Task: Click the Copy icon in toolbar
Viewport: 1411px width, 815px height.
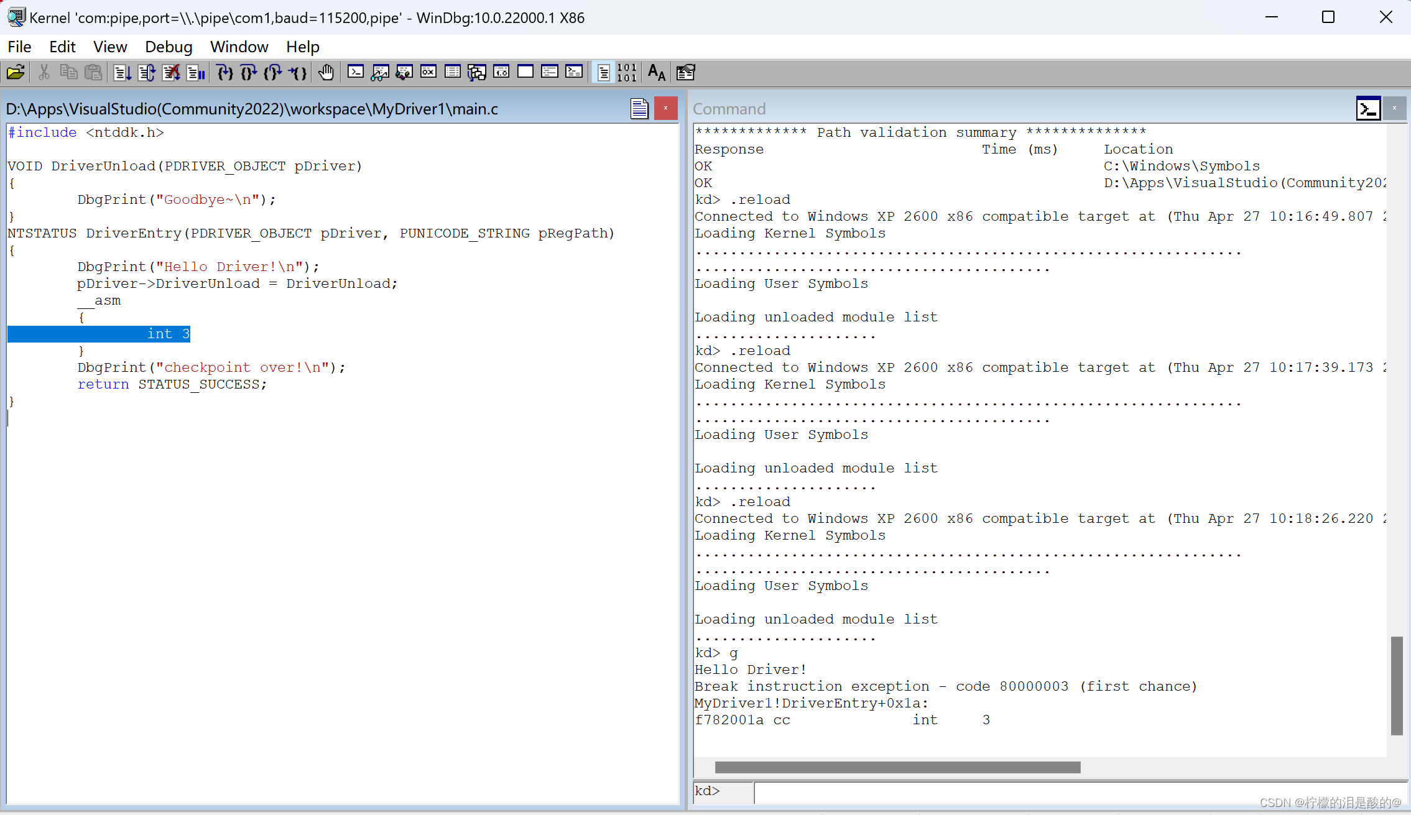Action: (68, 73)
